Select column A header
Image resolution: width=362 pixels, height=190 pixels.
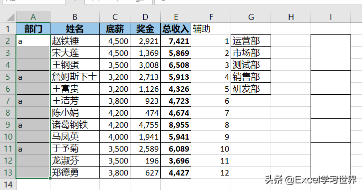click(33, 17)
